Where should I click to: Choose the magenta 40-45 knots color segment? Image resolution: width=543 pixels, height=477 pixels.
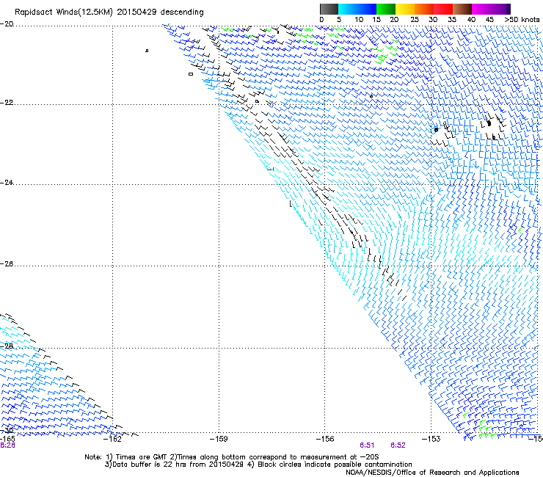(481, 9)
